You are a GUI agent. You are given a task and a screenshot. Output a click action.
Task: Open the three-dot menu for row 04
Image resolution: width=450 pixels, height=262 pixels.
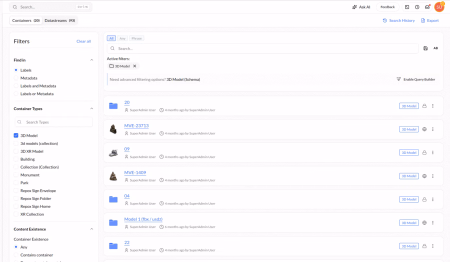click(x=433, y=199)
